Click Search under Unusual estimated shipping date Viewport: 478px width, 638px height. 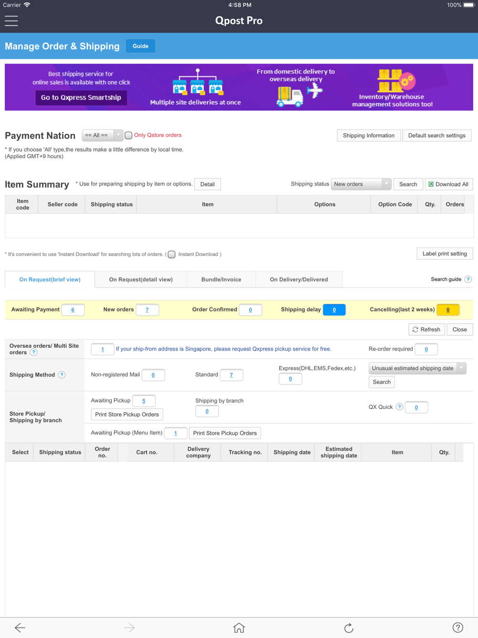point(381,382)
